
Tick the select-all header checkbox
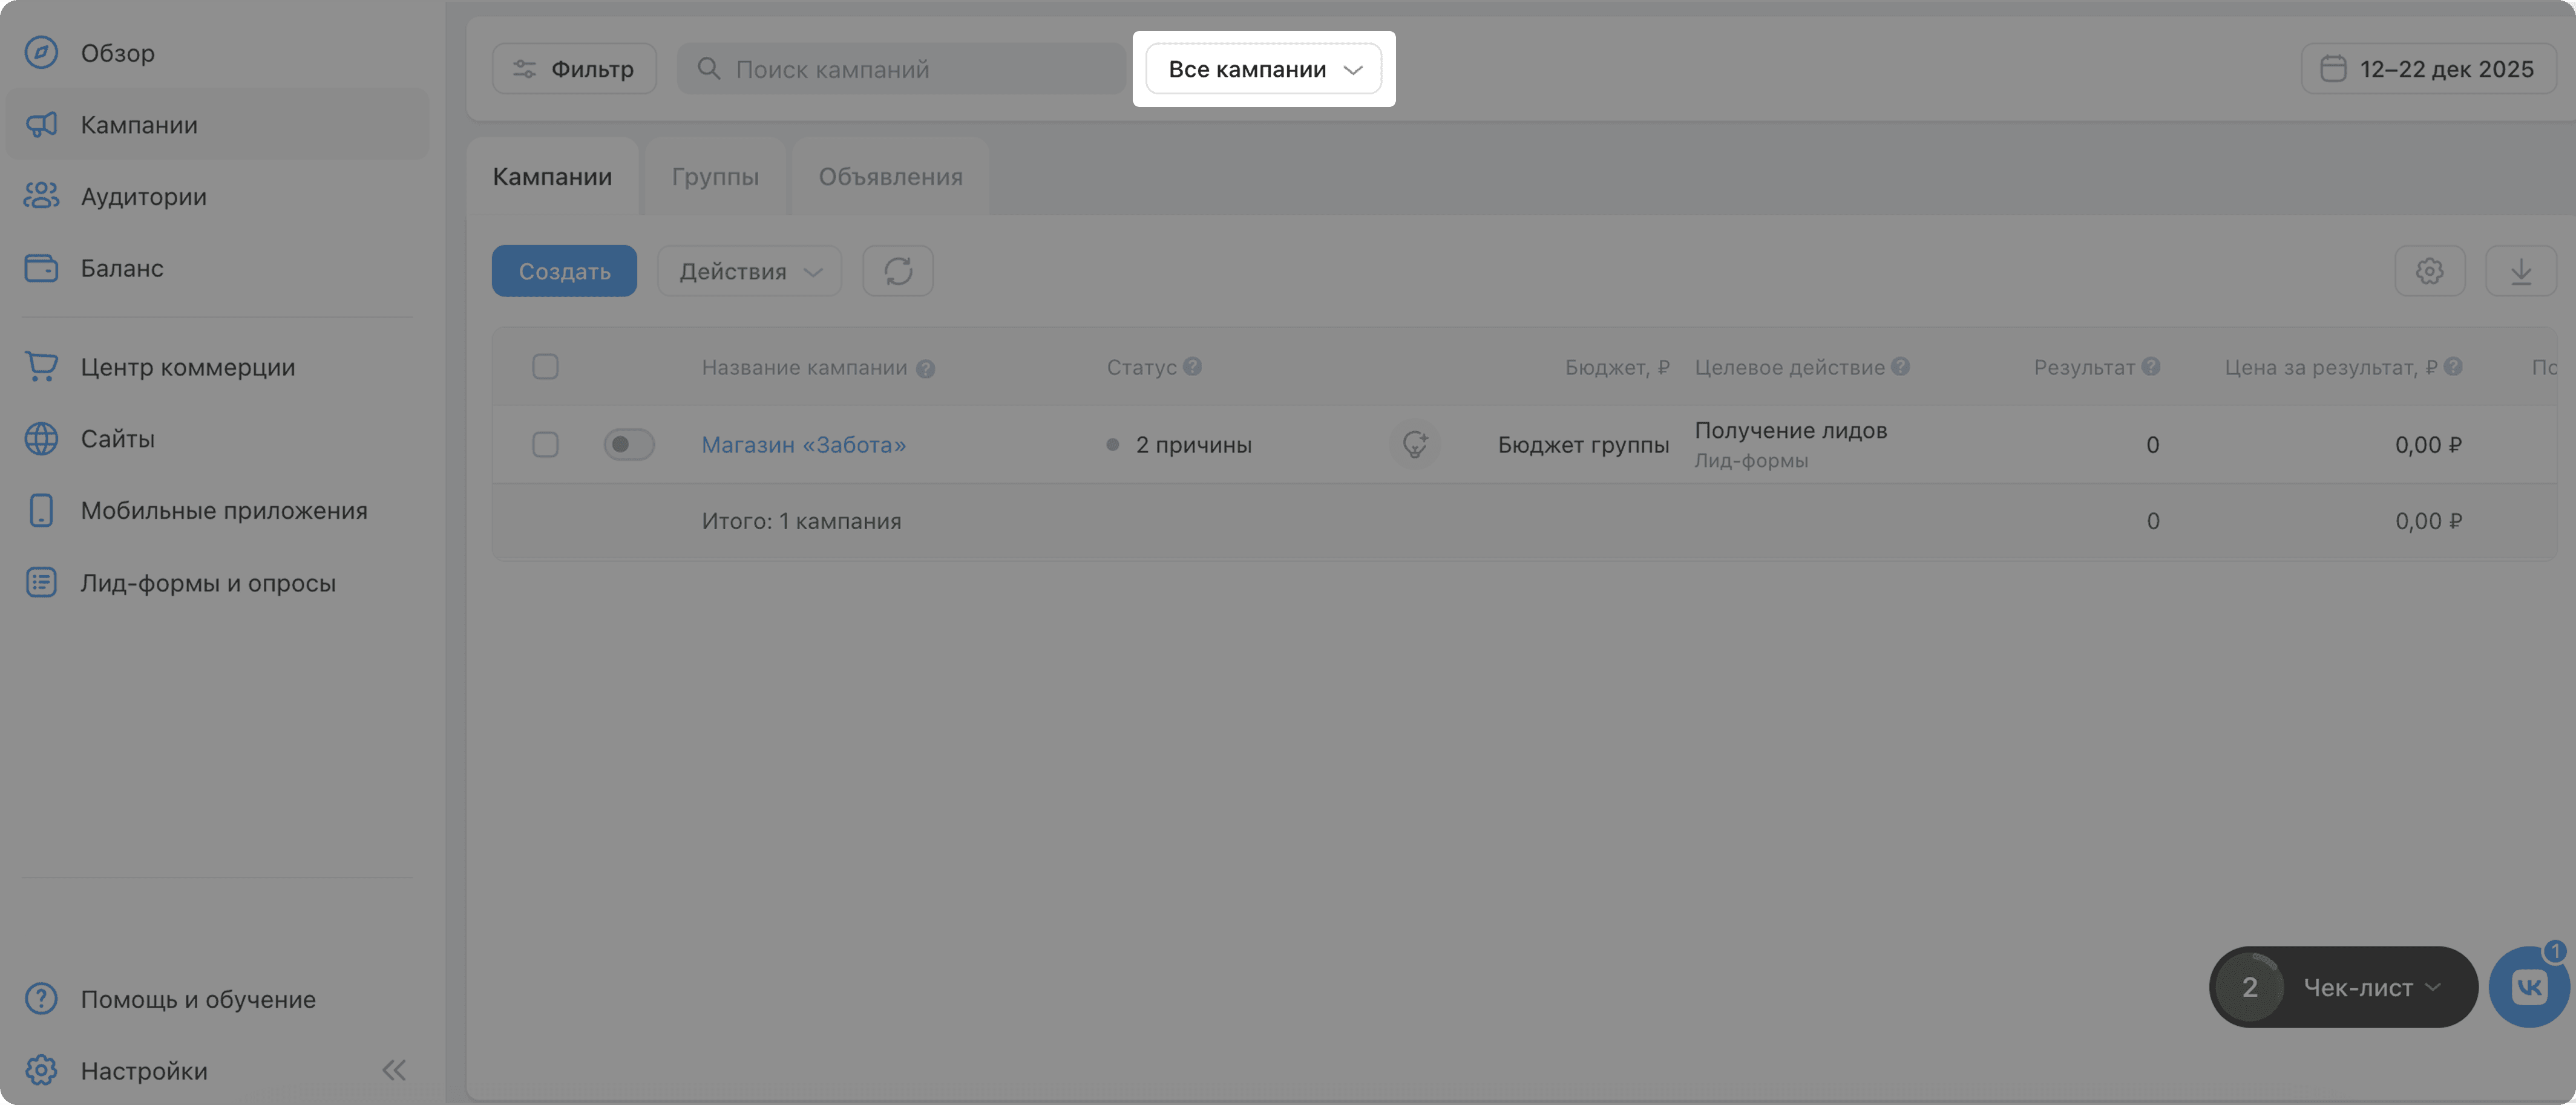pos(545,367)
